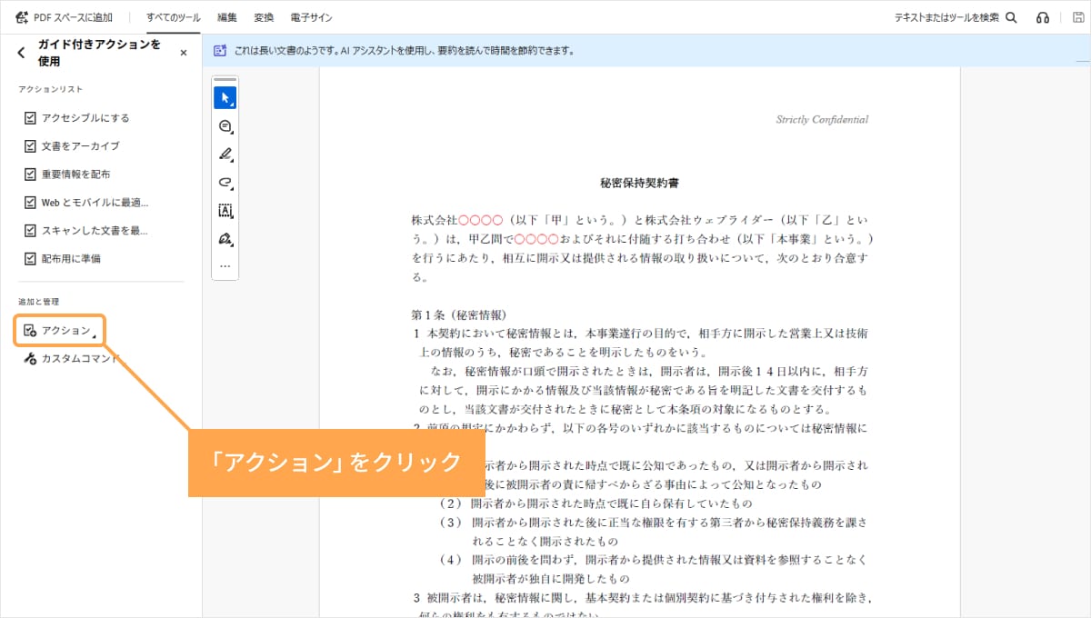Open the アクション dropdown menu
This screenshot has width=1091, height=618.
pyautogui.click(x=60, y=331)
